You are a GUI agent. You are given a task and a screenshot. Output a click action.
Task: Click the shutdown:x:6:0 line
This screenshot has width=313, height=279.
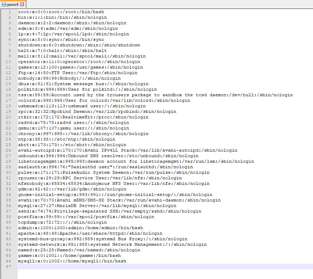pyautogui.click(x=79, y=45)
